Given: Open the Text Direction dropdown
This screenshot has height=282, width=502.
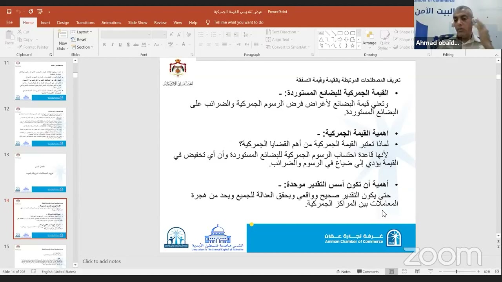Looking at the screenshot, I should tap(283, 32).
